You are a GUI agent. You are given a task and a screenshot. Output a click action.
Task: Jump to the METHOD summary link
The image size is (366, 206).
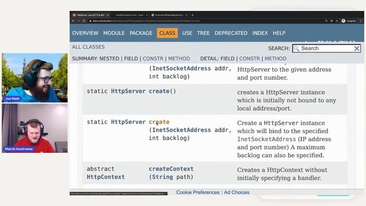(179, 58)
